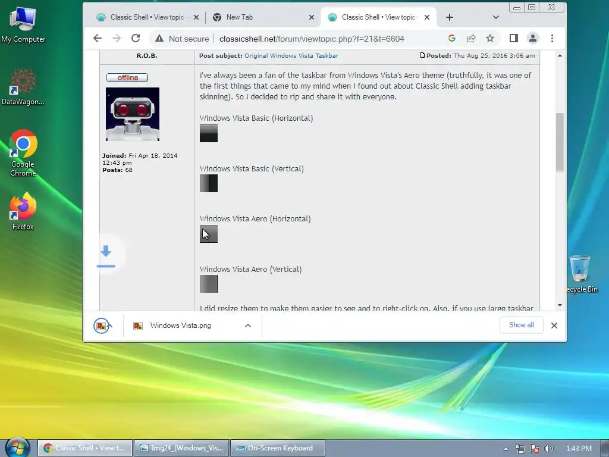Close the New Tab tab
Viewport: 609px width, 457px height.
312,17
